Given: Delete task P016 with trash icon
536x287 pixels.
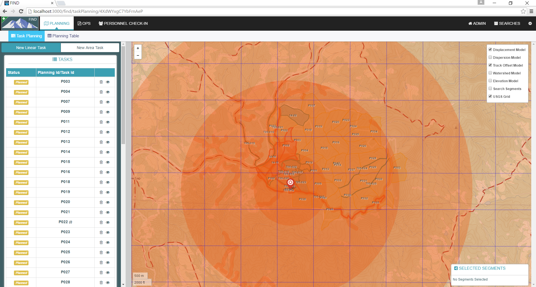Looking at the screenshot, I should [x=101, y=172].
